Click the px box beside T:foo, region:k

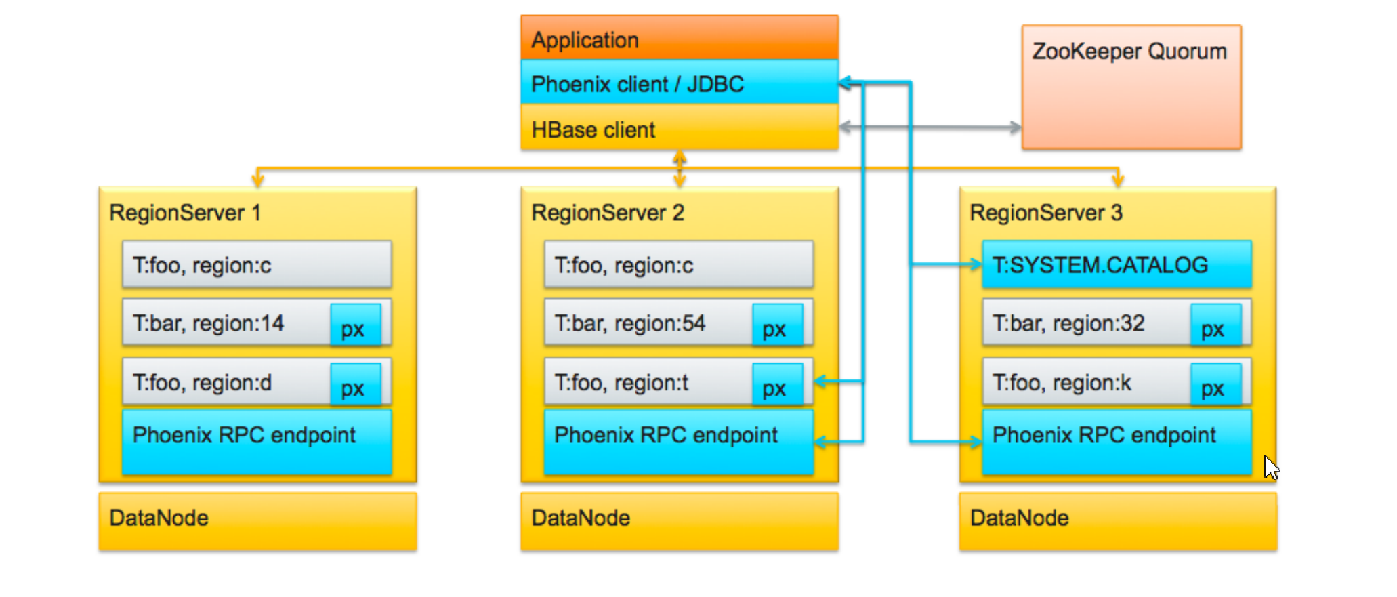(1216, 384)
